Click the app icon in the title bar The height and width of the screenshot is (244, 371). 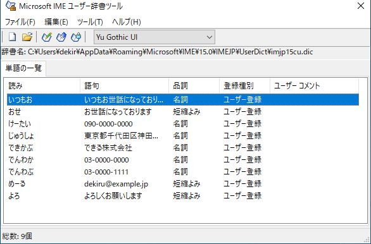click(11, 6)
